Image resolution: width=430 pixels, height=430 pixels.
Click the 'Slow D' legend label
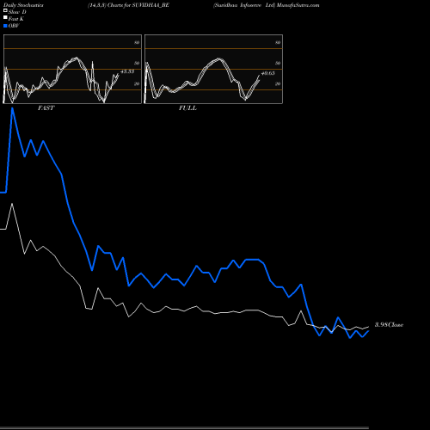[17, 12]
